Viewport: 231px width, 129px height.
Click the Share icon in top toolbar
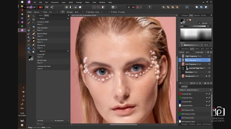pyautogui.click(x=52, y=7)
